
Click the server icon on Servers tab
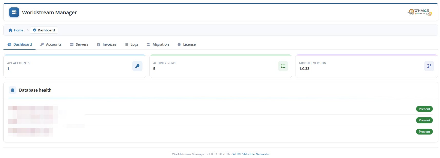72,44
